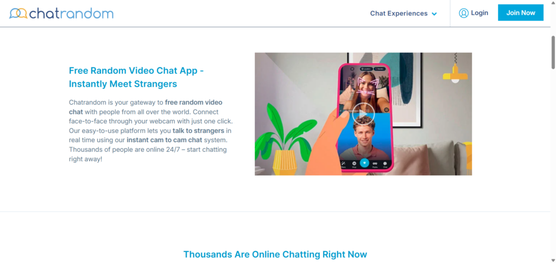Click the Masks icon on phone screen
Screen dimensions: 556x263
click(x=375, y=163)
